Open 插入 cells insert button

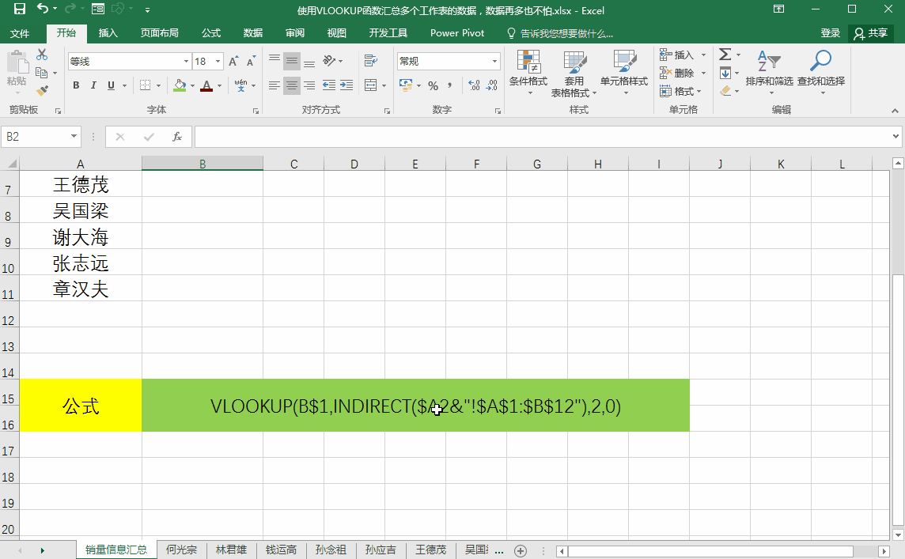pos(677,55)
